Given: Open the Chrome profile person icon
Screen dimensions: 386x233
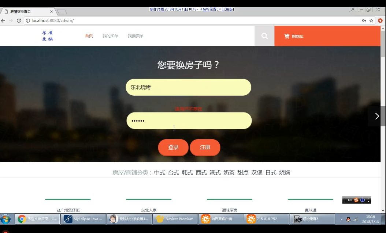Looking at the screenshot, I should point(353,9).
